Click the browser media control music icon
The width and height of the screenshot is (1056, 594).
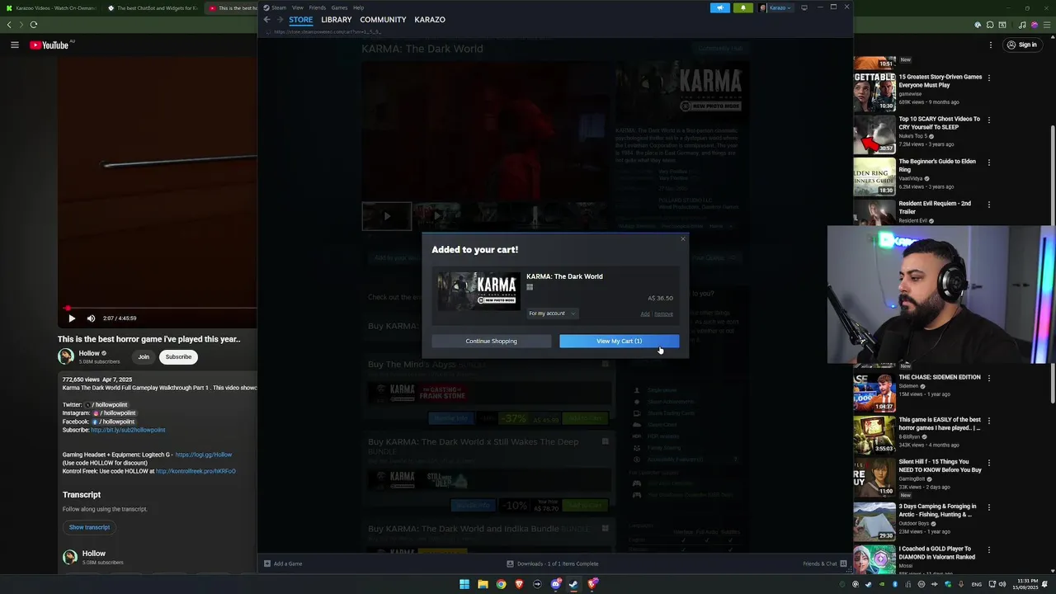point(1023,25)
